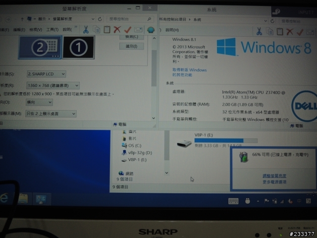Click Copy icon in Screen Resolution toolbar

pyautogui.click(x=97, y=30)
